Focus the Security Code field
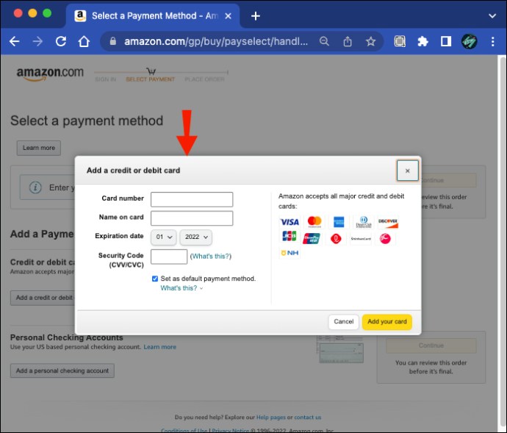This screenshot has height=433, width=507. [x=169, y=257]
